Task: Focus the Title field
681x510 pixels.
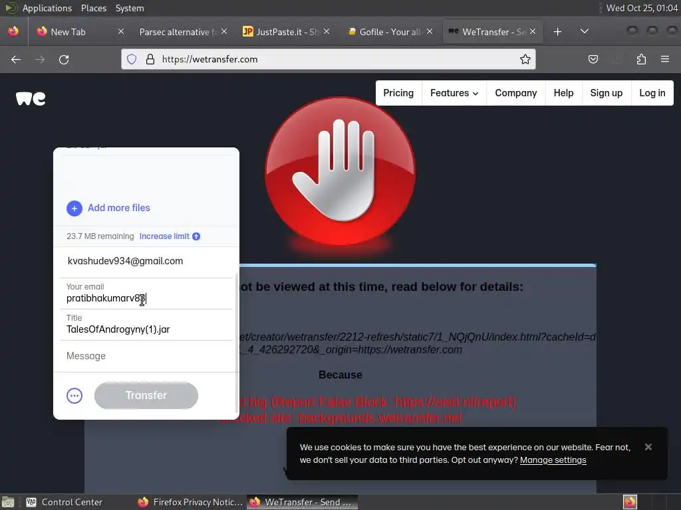Action: point(147,325)
